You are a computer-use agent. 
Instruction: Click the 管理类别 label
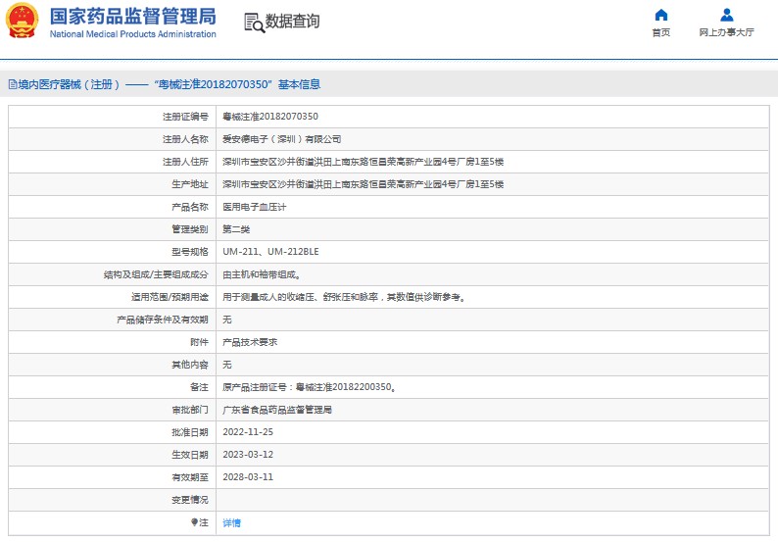tap(190, 229)
